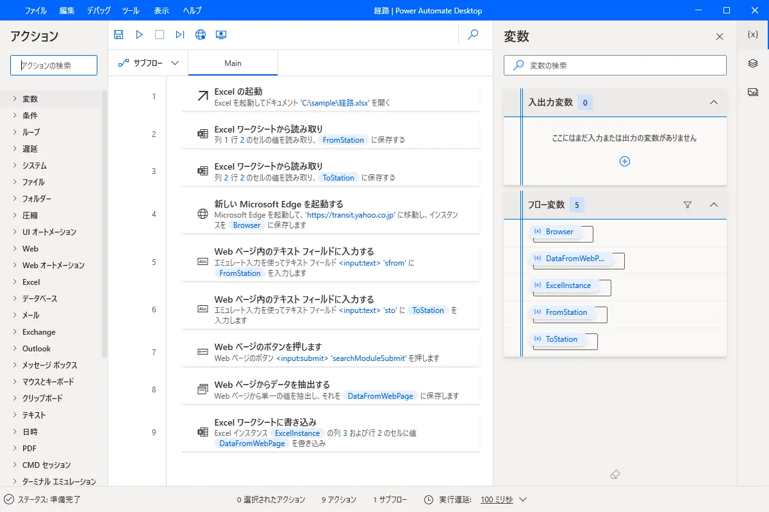Focus the アクションの検索 field
769x512 pixels.
pyautogui.click(x=54, y=65)
